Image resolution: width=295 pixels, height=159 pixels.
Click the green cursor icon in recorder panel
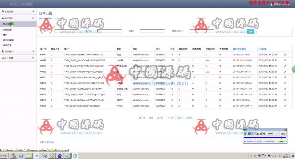264,134
